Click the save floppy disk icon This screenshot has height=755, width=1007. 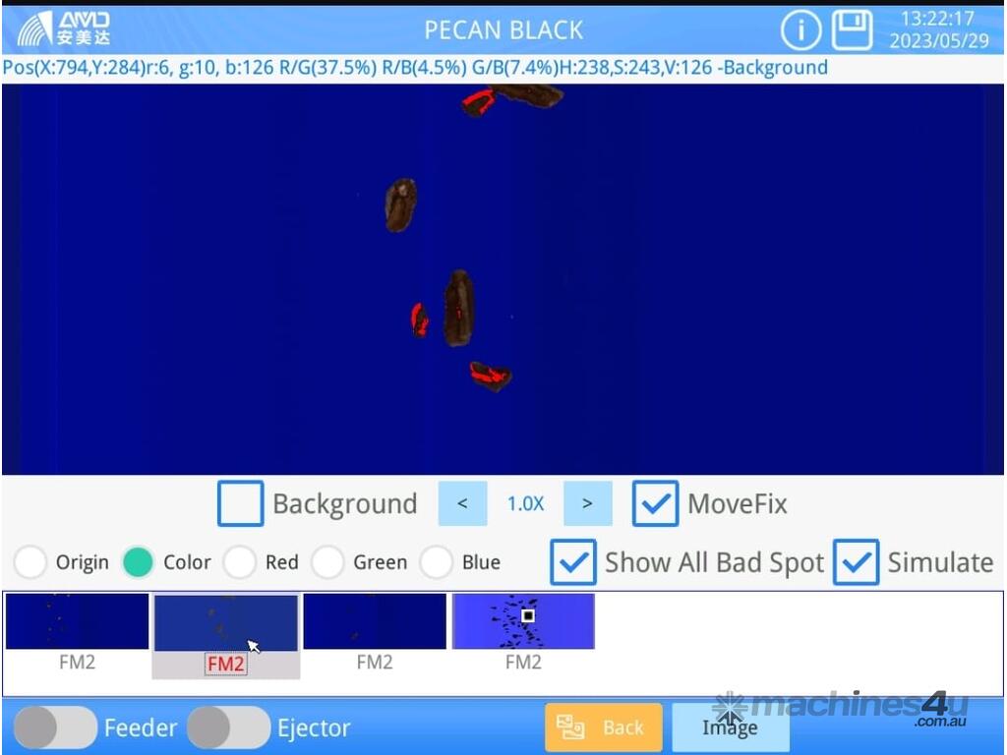[852, 30]
